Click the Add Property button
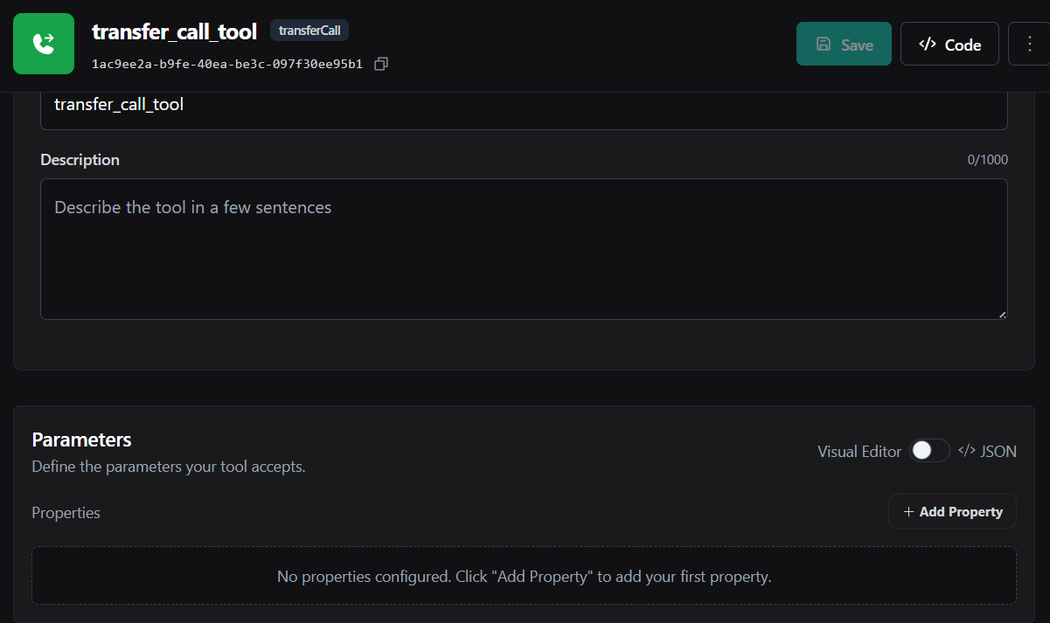The height and width of the screenshot is (623, 1050). point(952,512)
